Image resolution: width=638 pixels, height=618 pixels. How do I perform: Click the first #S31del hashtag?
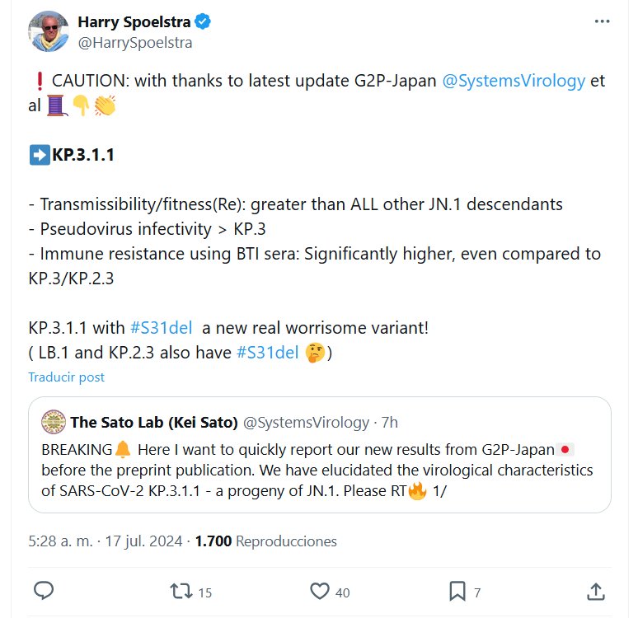pyautogui.click(x=161, y=327)
